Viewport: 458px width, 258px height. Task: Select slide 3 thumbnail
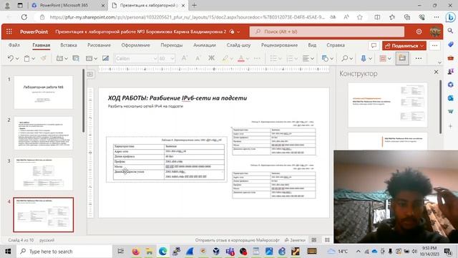(x=43, y=173)
